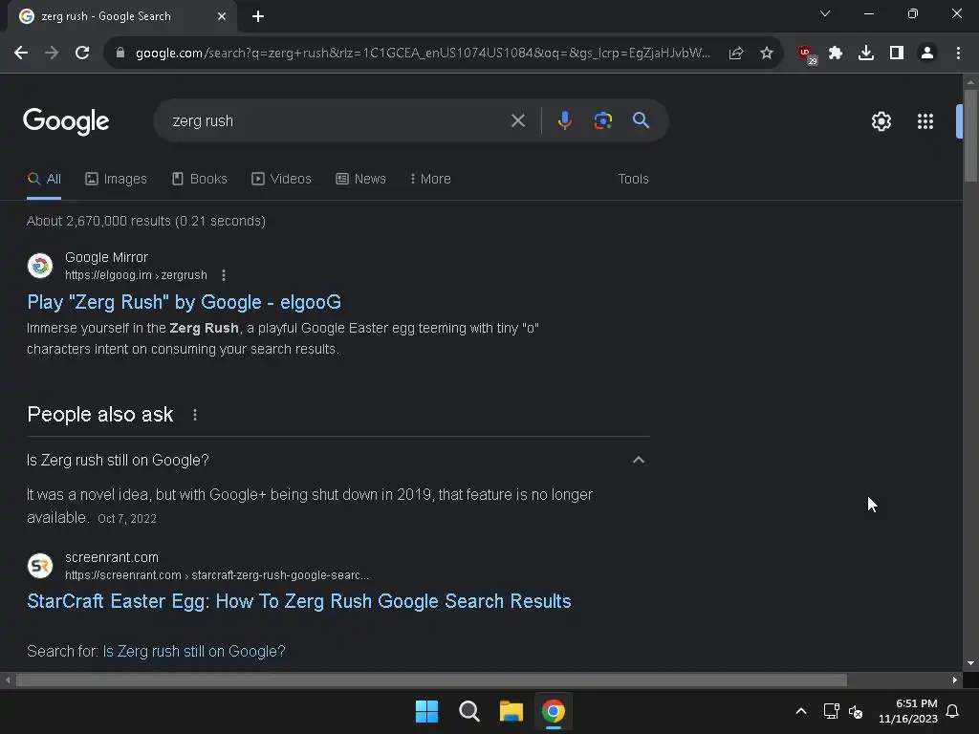Select the zerg rush browser tab
The height and width of the screenshot is (734, 979).
point(121,17)
